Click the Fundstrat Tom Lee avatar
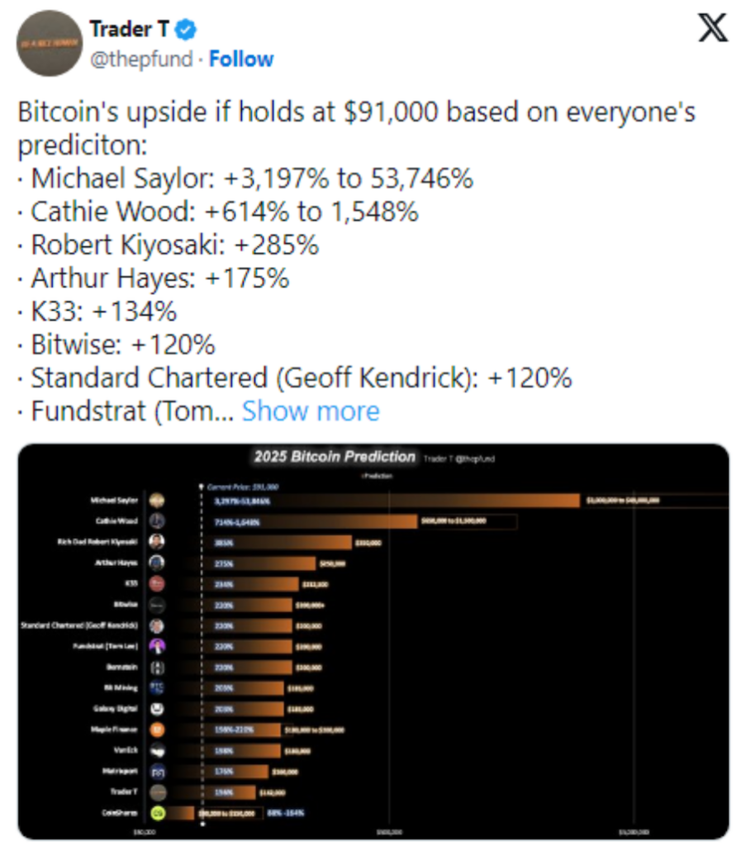This screenshot has width=741, height=846. 157,646
